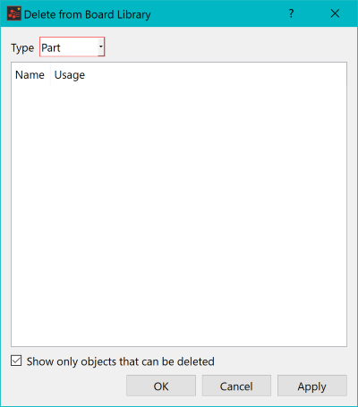
Task: Expand the Type dropdown arrow
Action: tap(101, 47)
